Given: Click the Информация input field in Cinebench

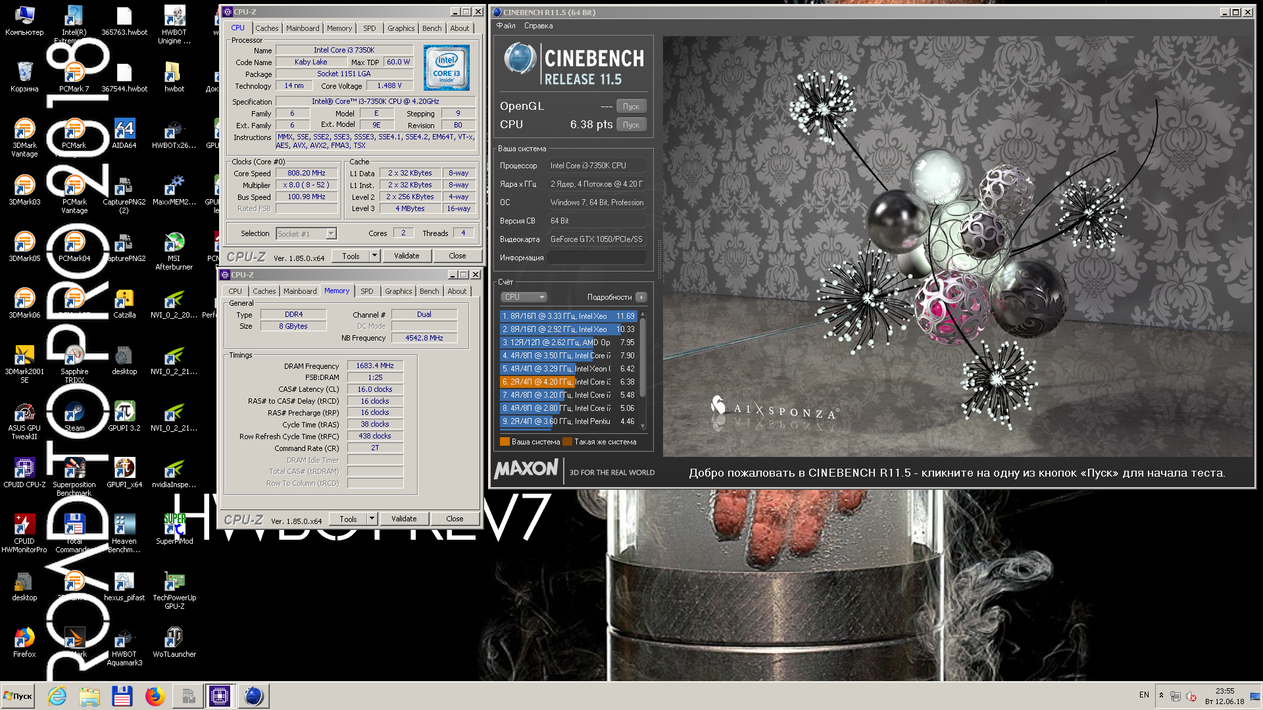Looking at the screenshot, I should coord(597,258).
